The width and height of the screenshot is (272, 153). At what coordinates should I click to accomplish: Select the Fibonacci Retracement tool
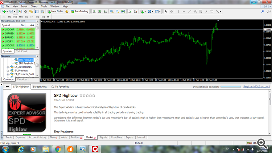(201, 12)
